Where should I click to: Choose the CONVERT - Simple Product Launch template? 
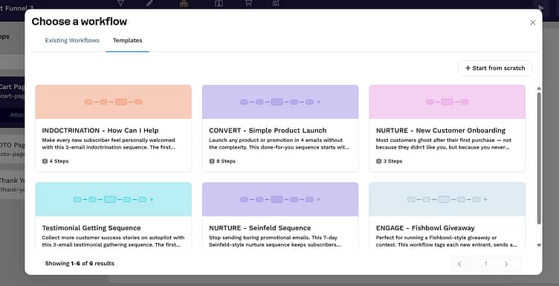pos(280,129)
